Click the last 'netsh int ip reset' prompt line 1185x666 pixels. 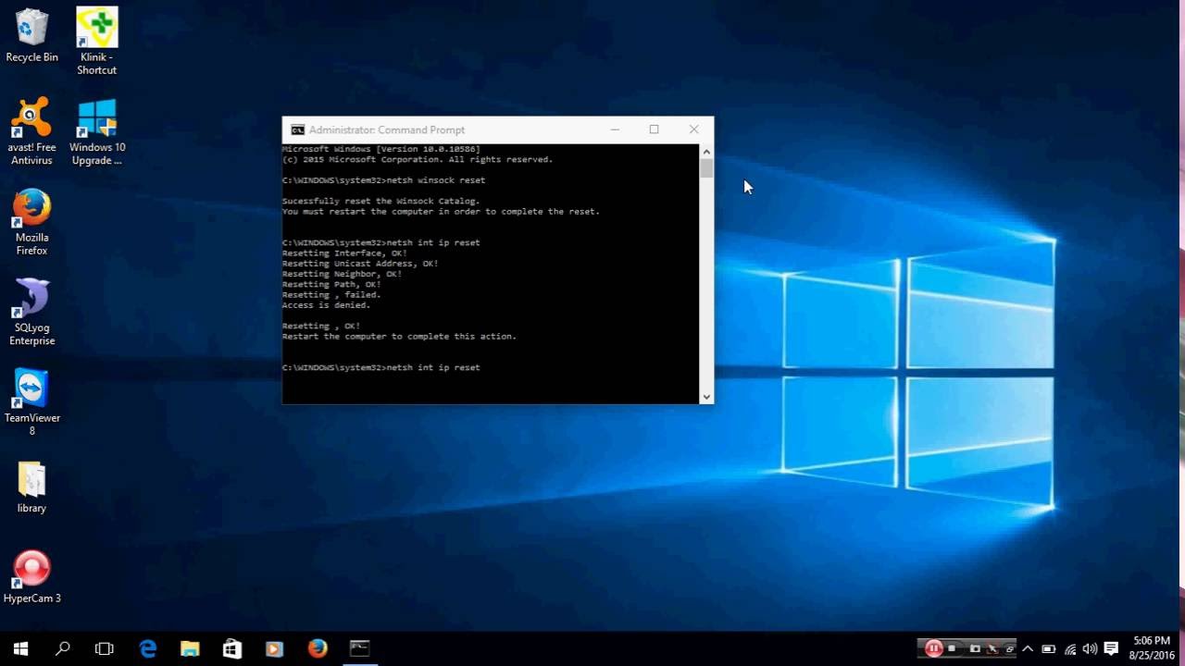pos(380,368)
